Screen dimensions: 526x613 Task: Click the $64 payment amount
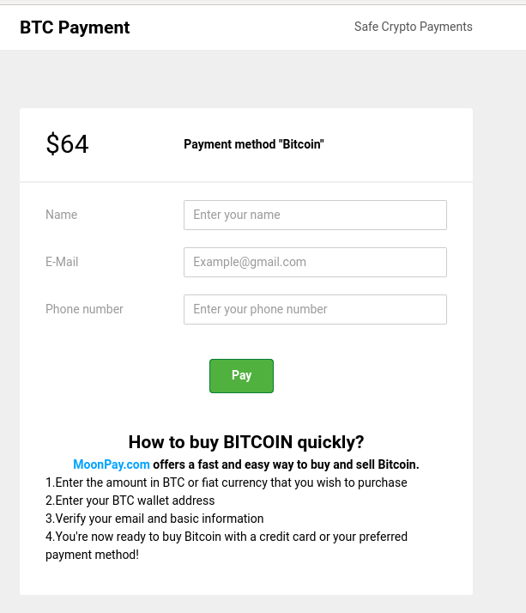click(x=67, y=144)
